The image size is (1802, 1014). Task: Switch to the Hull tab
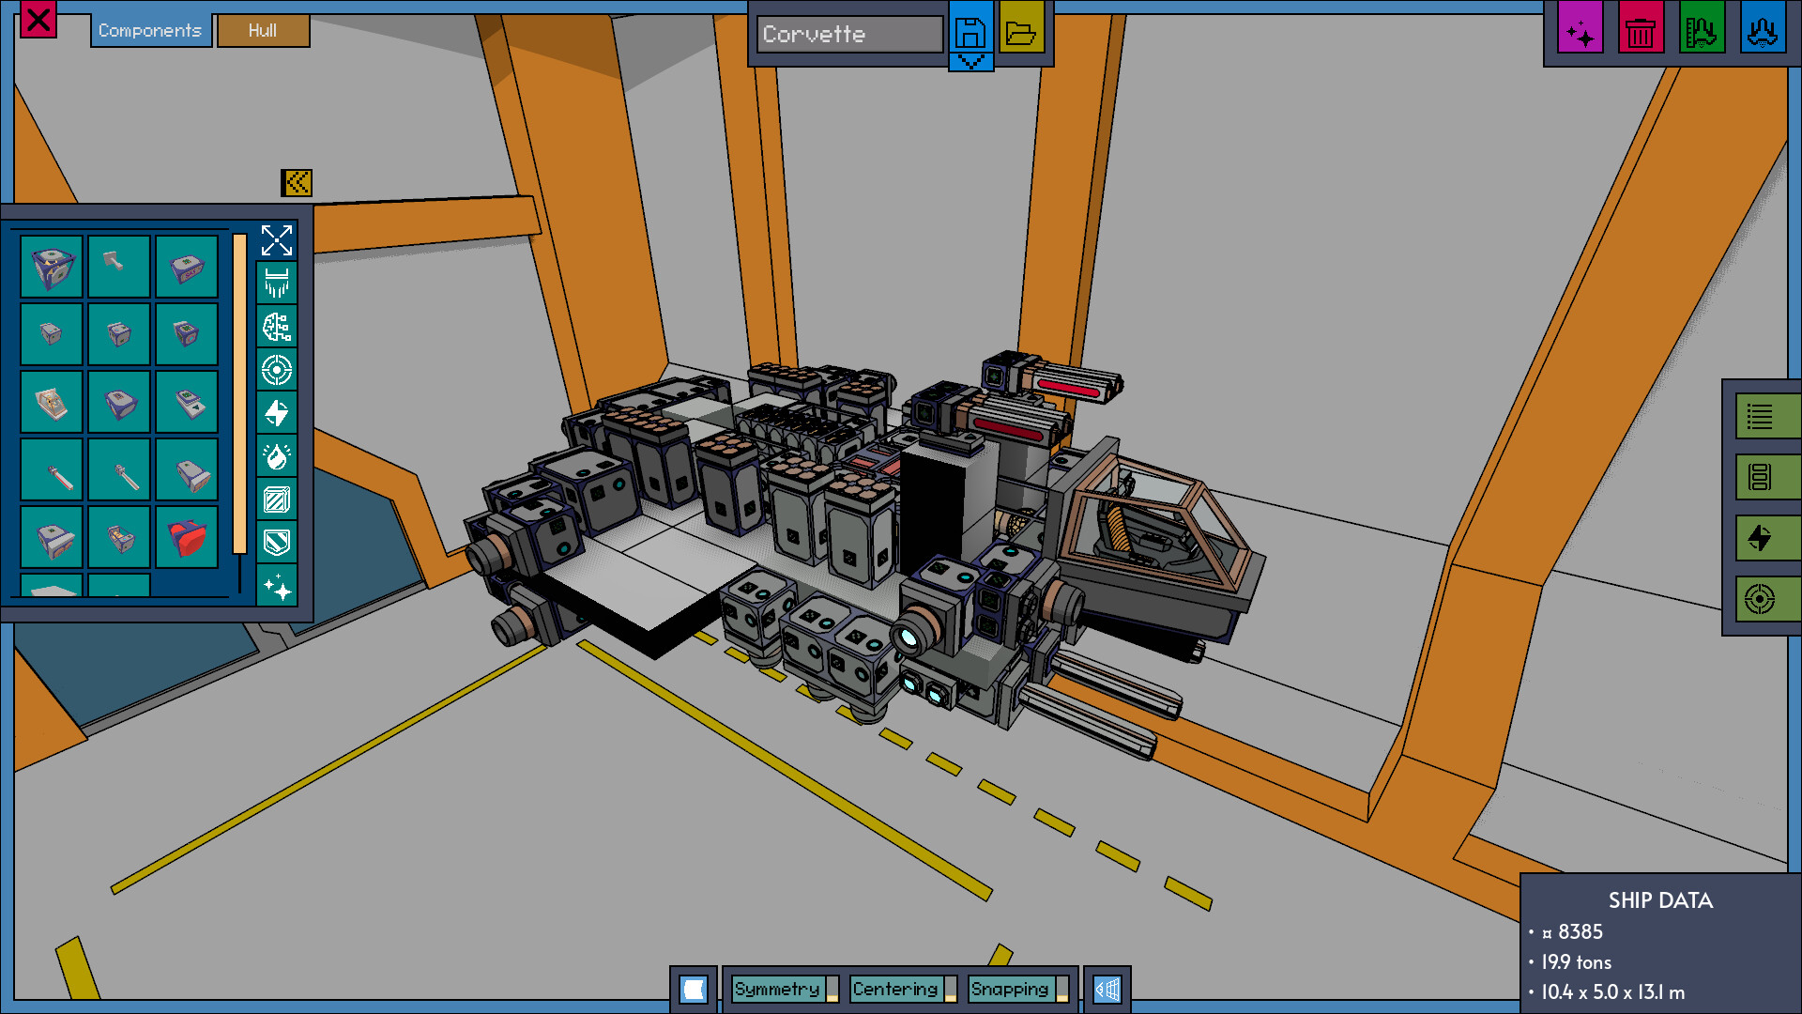click(263, 31)
